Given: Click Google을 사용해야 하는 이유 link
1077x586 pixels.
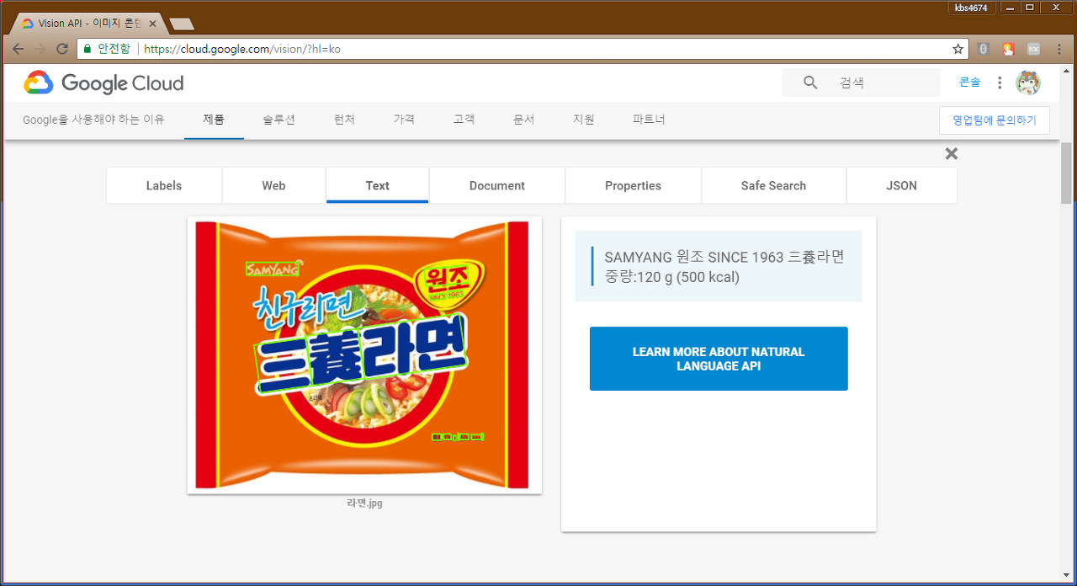Looking at the screenshot, I should pyautogui.click(x=93, y=120).
